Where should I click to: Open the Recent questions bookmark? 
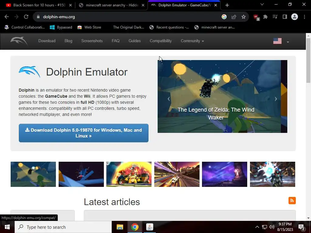click(x=169, y=27)
